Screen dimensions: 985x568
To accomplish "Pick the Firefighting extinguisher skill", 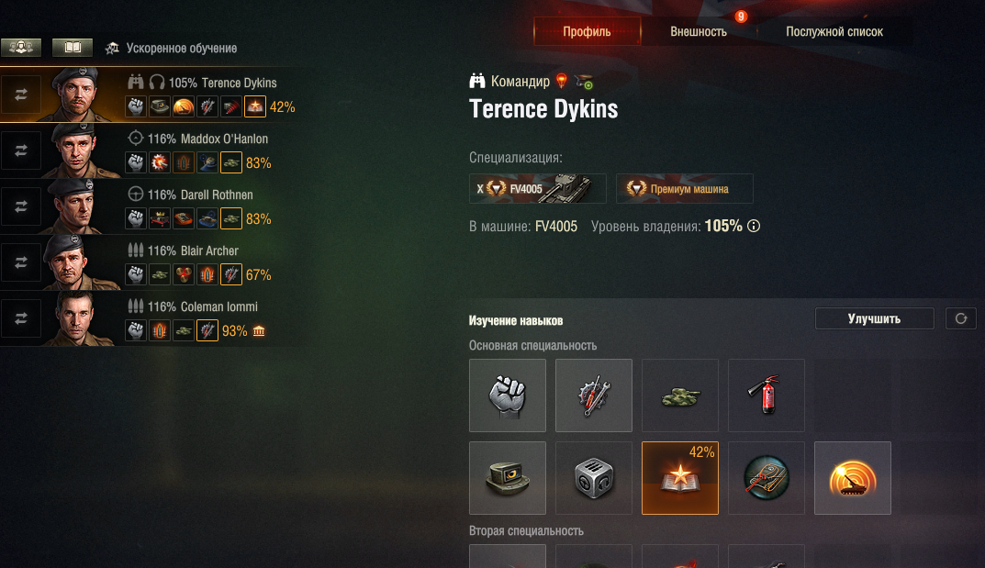I will click(766, 395).
